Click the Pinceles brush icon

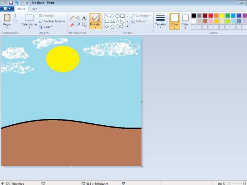[95, 18]
